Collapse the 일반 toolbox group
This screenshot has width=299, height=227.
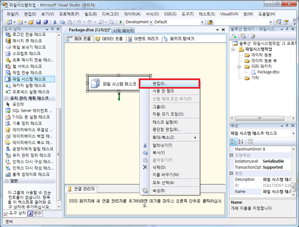pyautogui.click(x=6, y=181)
